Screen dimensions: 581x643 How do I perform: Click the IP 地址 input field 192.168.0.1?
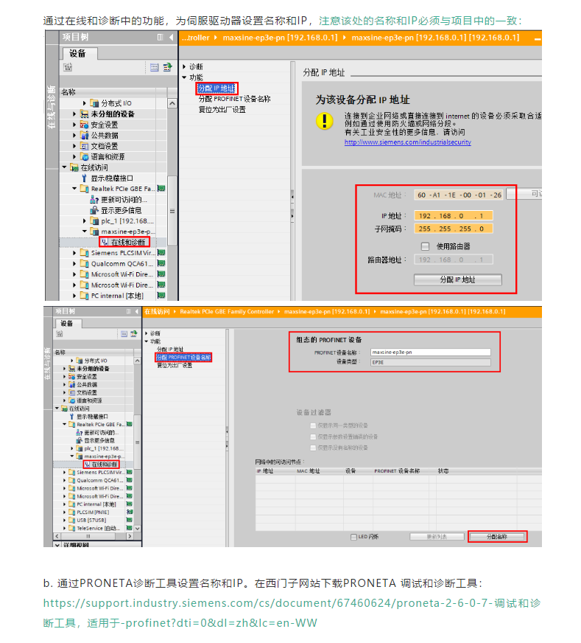point(454,215)
